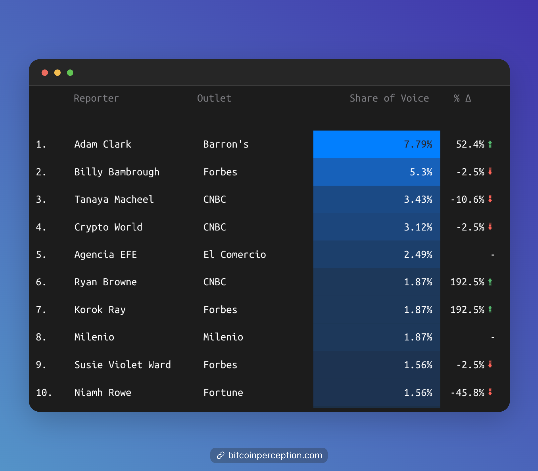Click the El Comercio outlet name
The height and width of the screenshot is (471, 538).
235,255
